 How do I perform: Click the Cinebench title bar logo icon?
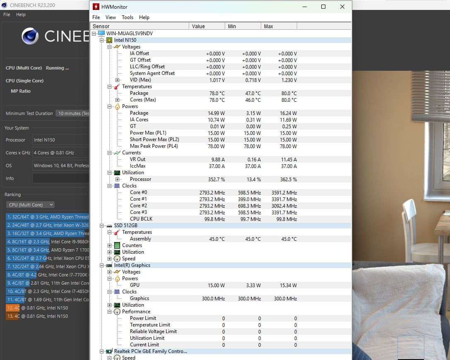pos(4,5)
